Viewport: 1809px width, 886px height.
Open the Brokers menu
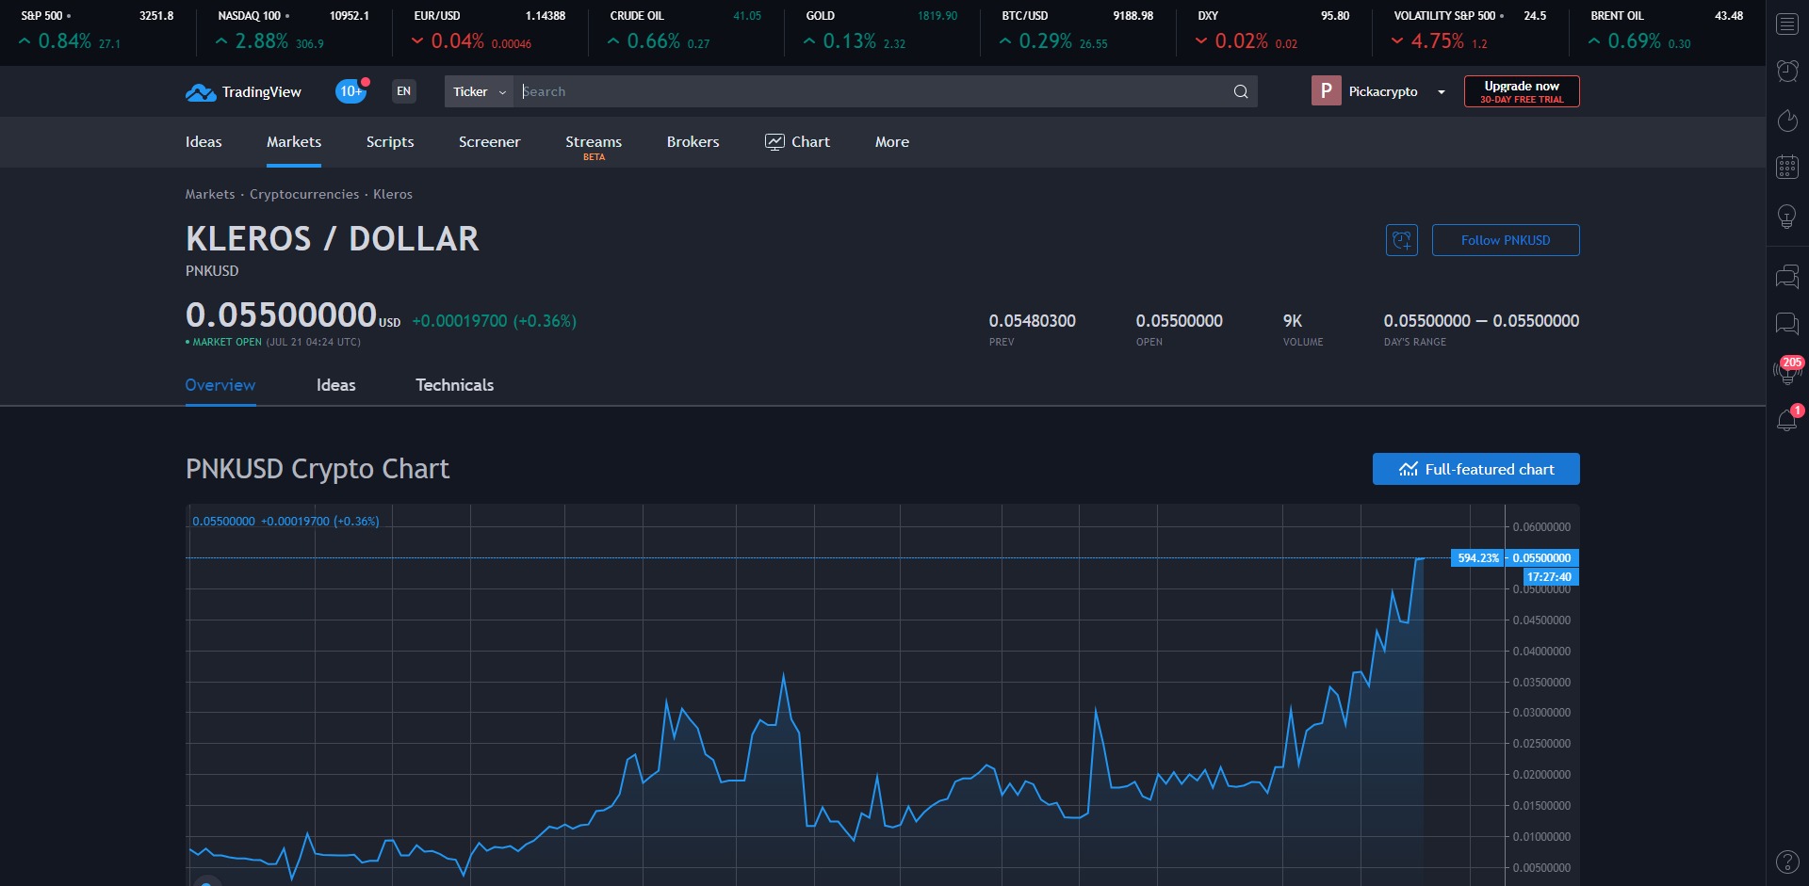coord(693,142)
